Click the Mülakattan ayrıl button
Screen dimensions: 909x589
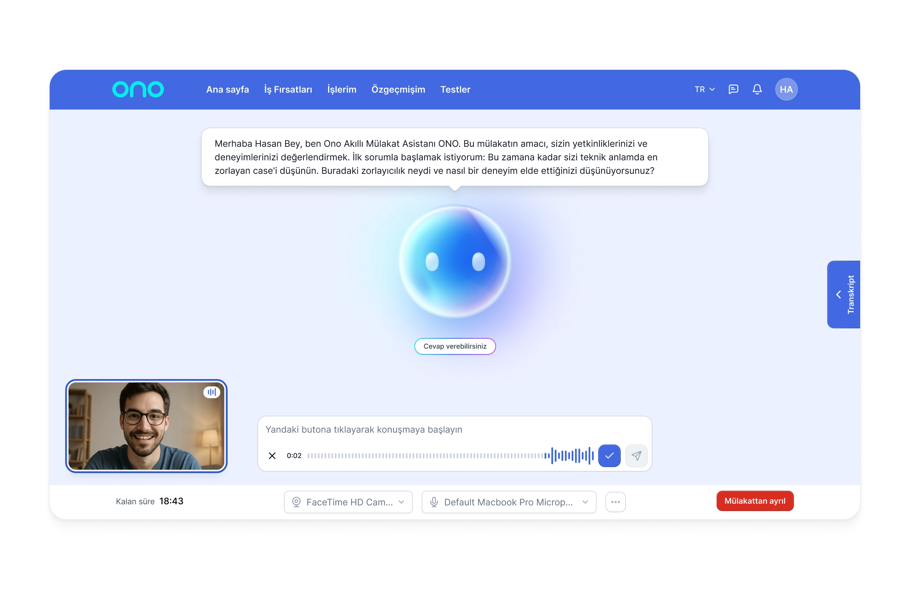pyautogui.click(x=755, y=501)
